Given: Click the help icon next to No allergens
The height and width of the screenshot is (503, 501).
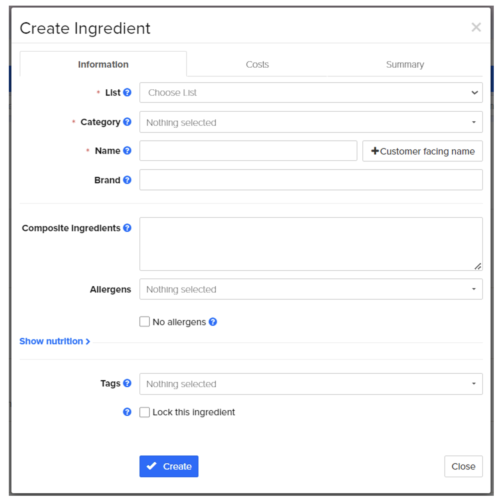Looking at the screenshot, I should pos(213,322).
